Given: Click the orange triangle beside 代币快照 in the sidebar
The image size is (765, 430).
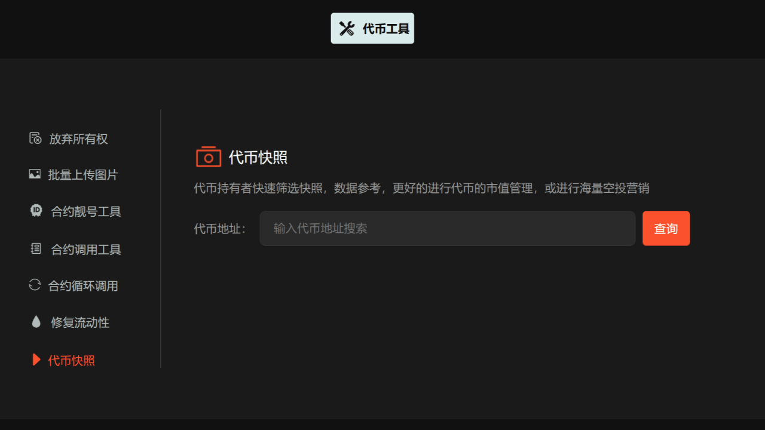Looking at the screenshot, I should click(x=36, y=360).
